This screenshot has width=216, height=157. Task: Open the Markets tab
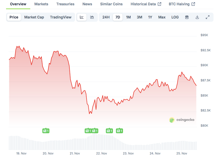click(41, 4)
